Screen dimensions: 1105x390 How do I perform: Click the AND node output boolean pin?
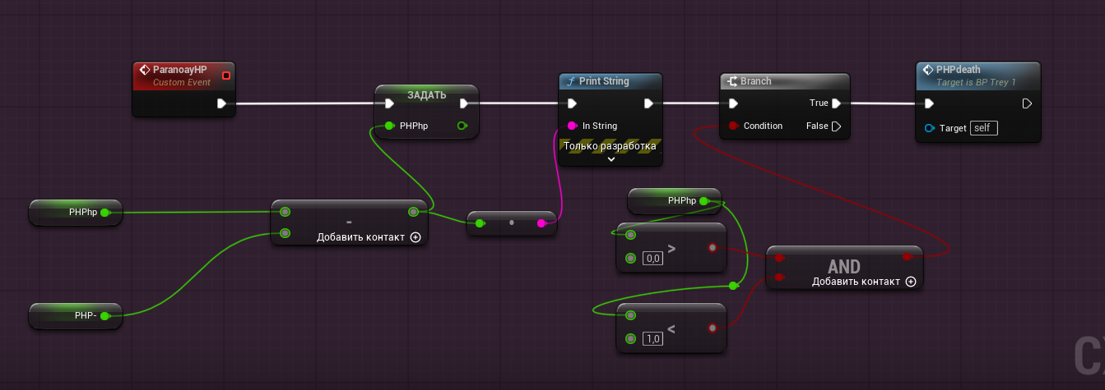coord(907,257)
